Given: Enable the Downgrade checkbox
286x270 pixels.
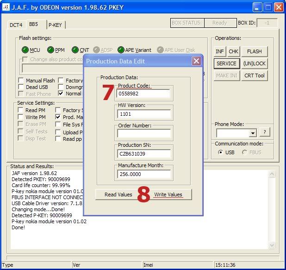Looking at the screenshot, I should [61, 87].
